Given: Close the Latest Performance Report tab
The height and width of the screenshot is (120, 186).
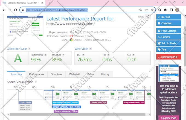Looking at the screenshot, I should [42, 3].
